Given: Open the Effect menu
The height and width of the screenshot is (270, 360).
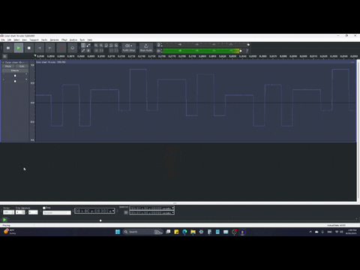Looking at the screenshot, I should pyautogui.click(x=64, y=40).
